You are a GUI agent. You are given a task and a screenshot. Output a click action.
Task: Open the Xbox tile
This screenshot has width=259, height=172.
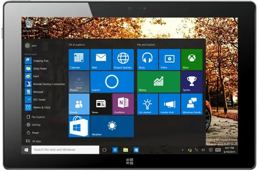(x=191, y=59)
